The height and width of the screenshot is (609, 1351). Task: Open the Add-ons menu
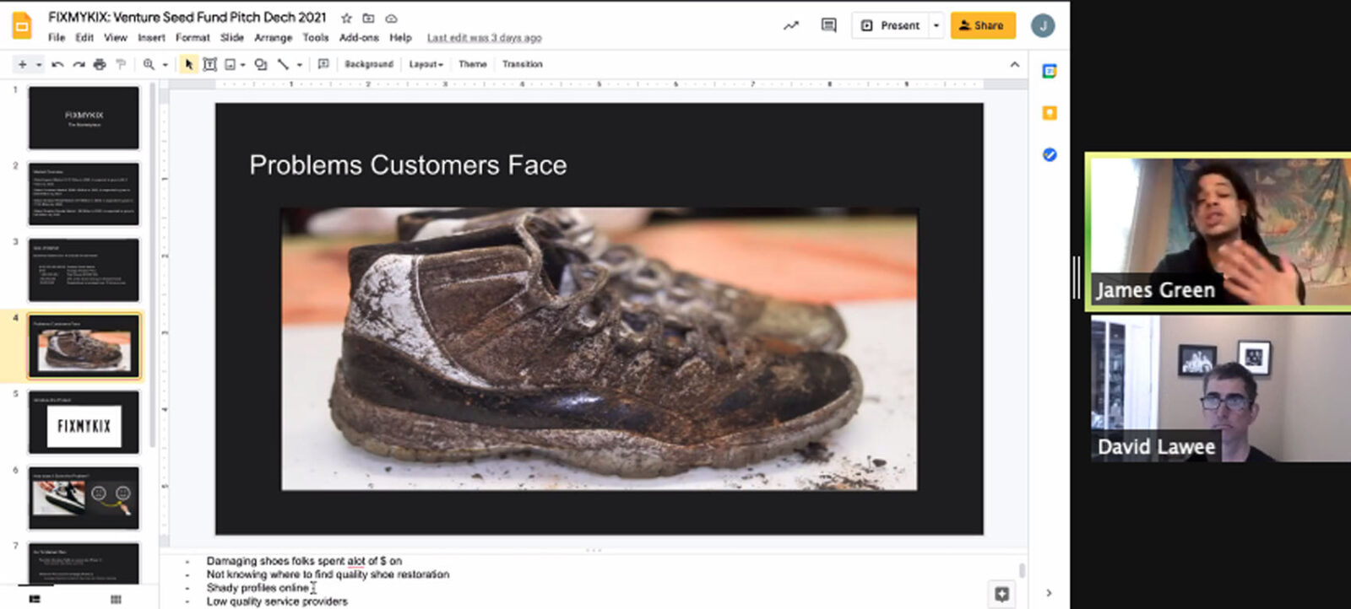coord(359,38)
